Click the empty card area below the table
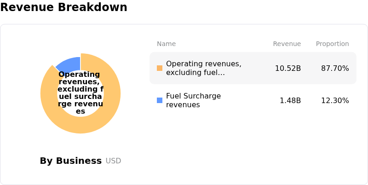 point(253,147)
